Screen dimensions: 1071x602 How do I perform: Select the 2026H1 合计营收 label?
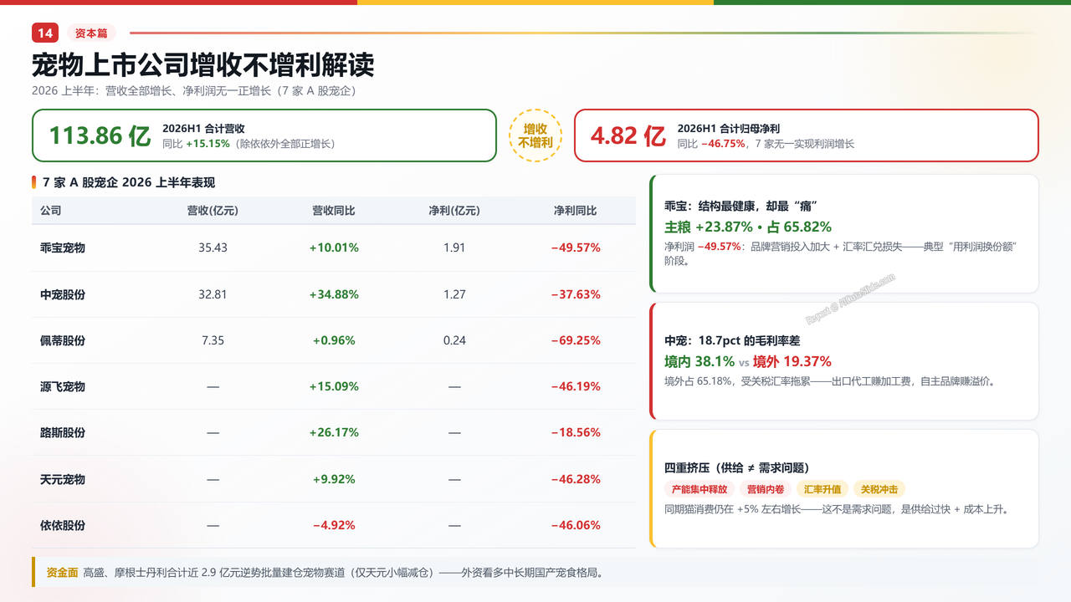[x=203, y=129]
